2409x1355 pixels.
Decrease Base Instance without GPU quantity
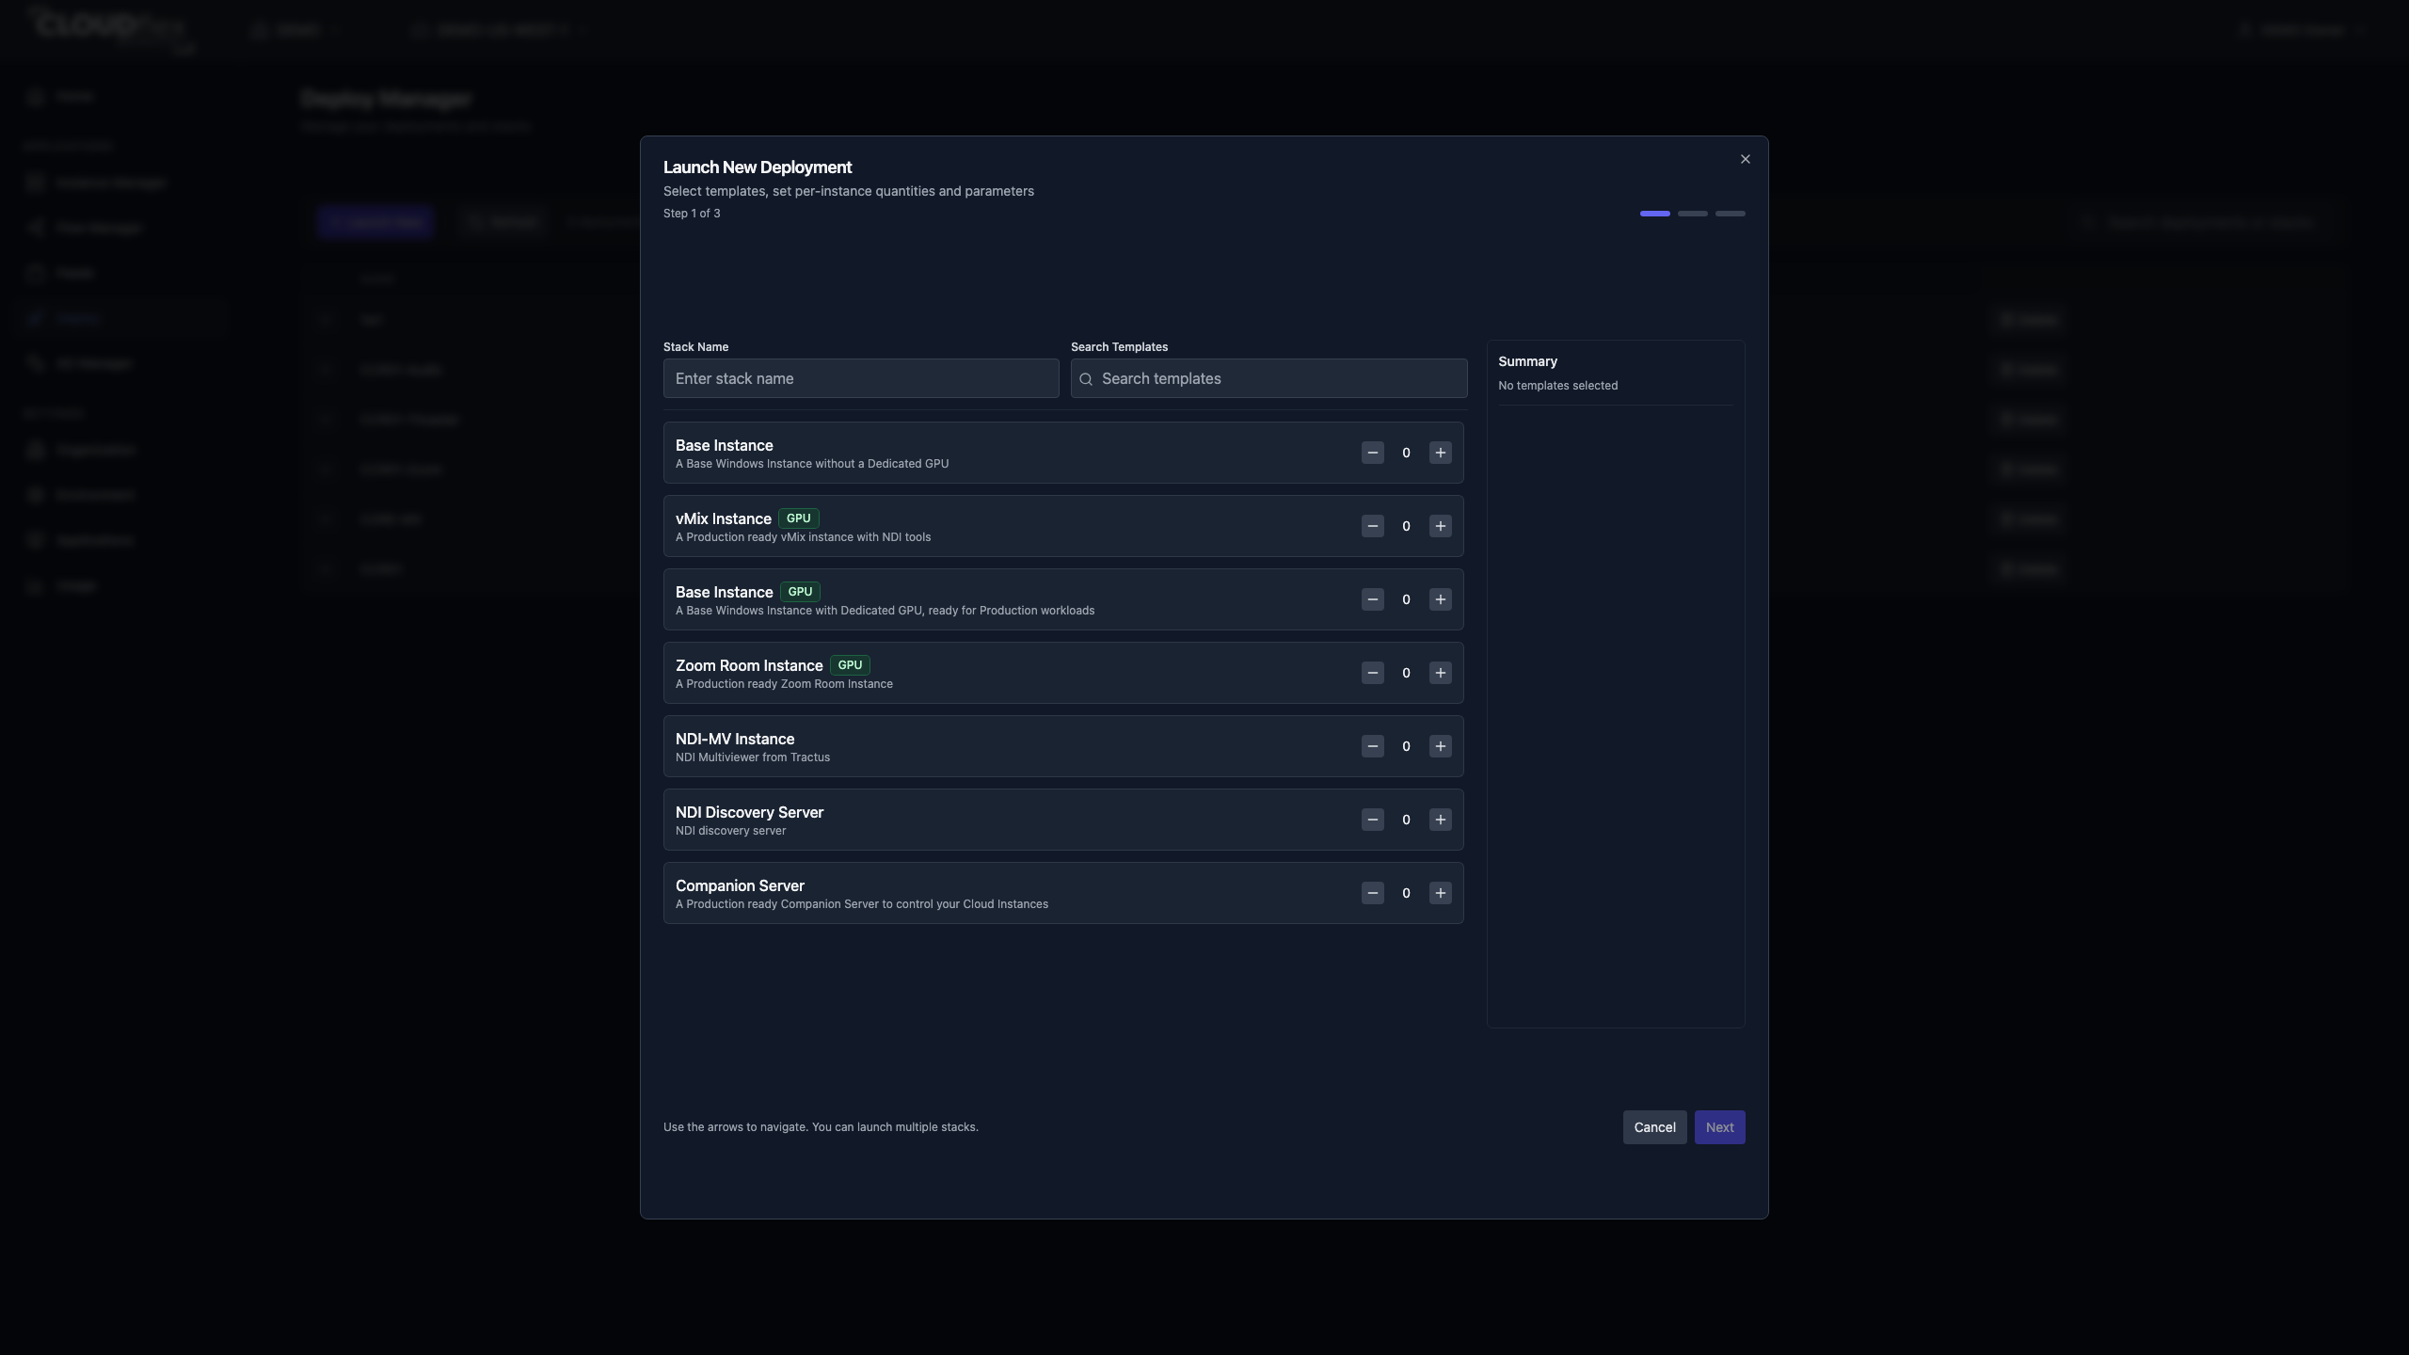1372,453
